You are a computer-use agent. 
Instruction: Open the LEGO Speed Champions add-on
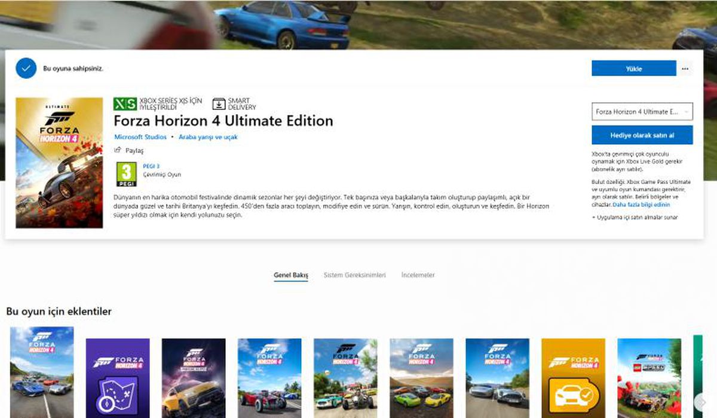tap(649, 378)
